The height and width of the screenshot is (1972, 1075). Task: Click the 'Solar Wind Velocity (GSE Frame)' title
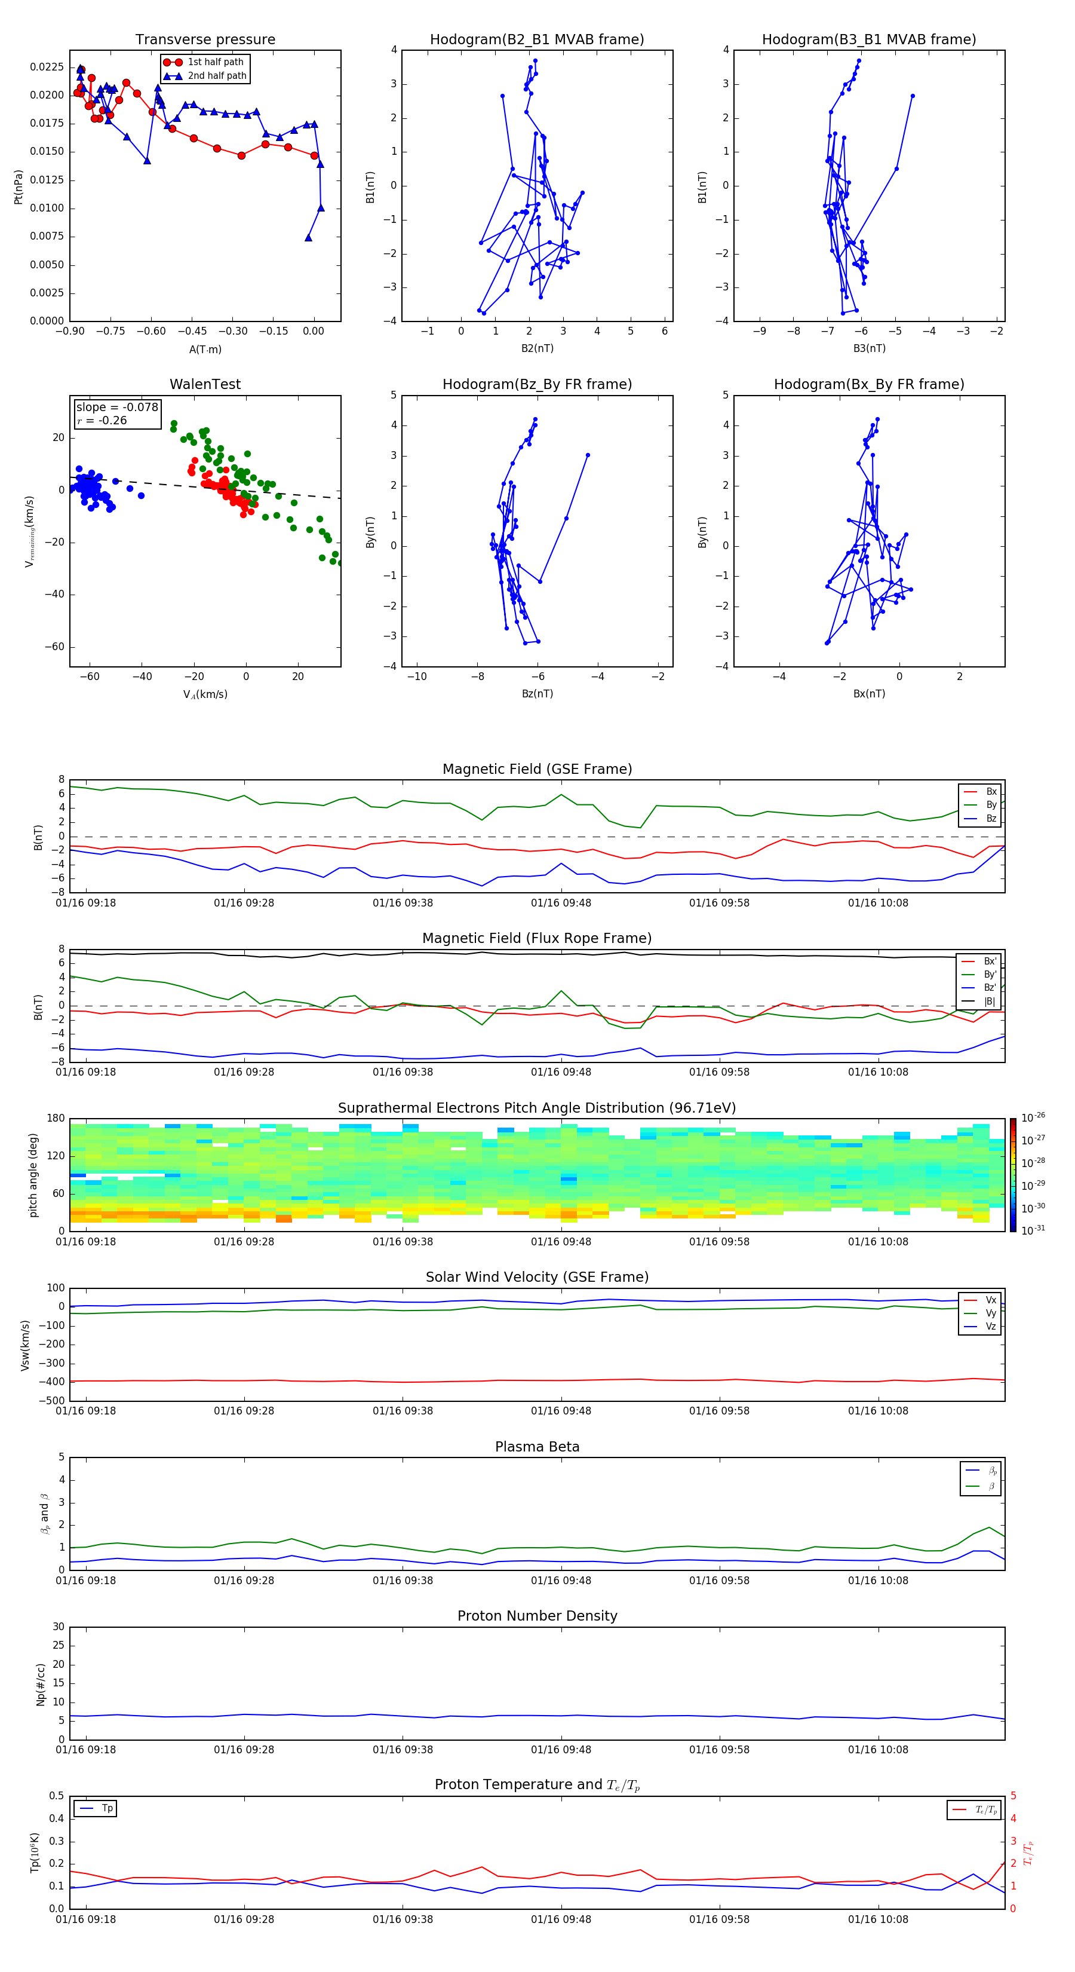[537, 1277]
